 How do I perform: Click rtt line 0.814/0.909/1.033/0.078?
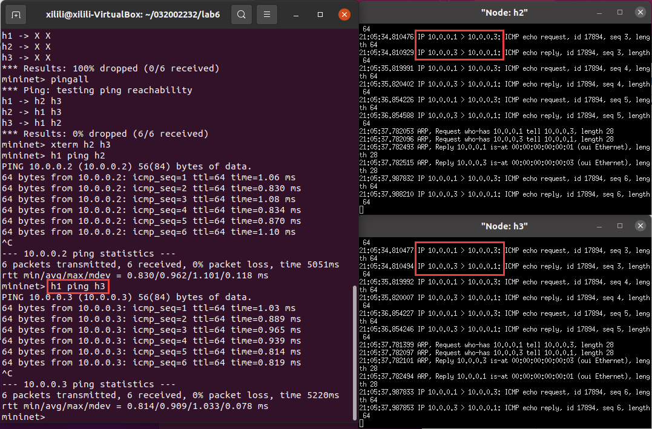point(135,406)
